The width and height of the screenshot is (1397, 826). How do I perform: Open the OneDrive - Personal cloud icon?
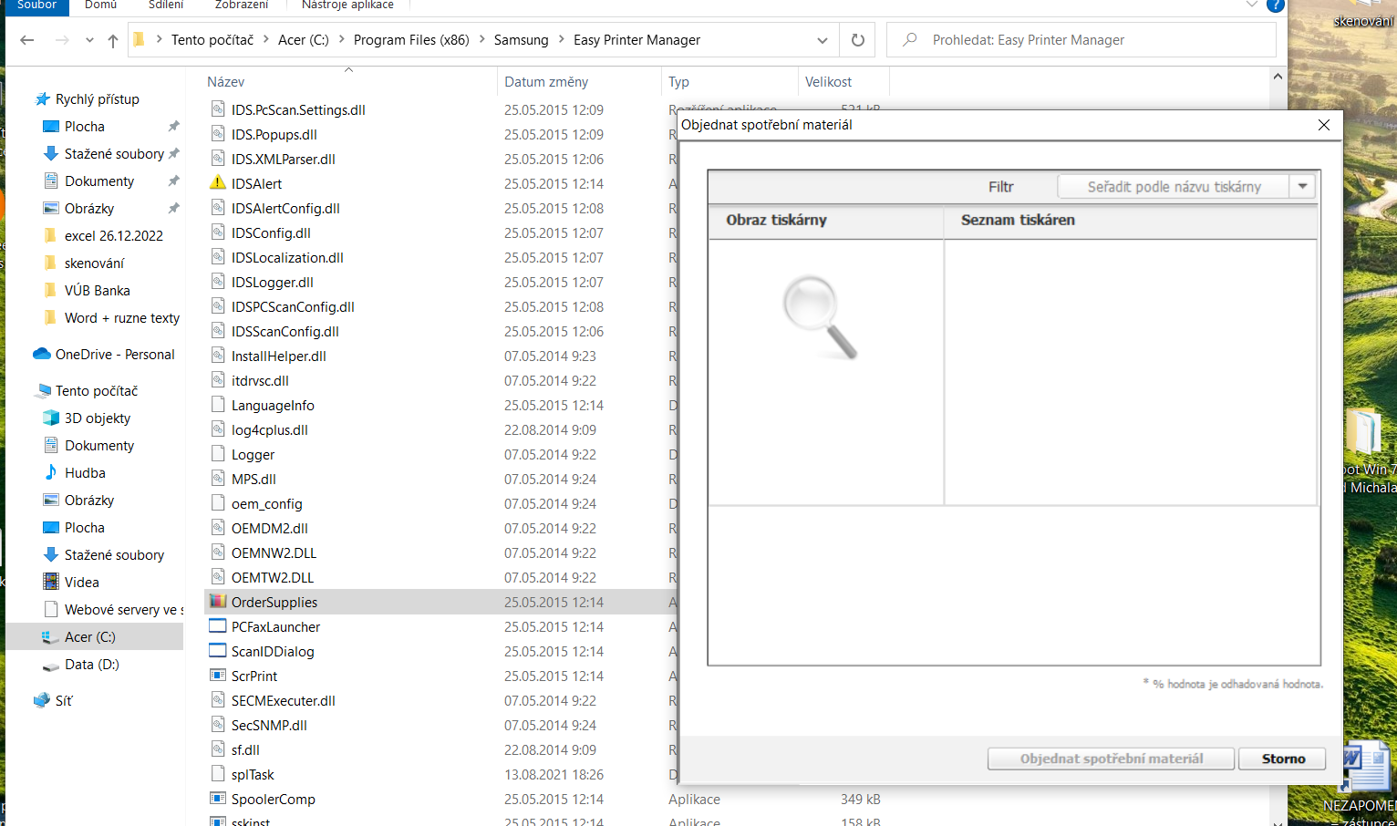coord(42,354)
